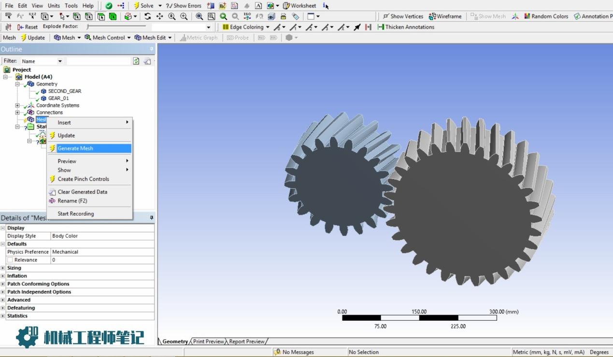Open the Preview submenu
Image resolution: width=613 pixels, height=357 pixels.
tap(89, 161)
